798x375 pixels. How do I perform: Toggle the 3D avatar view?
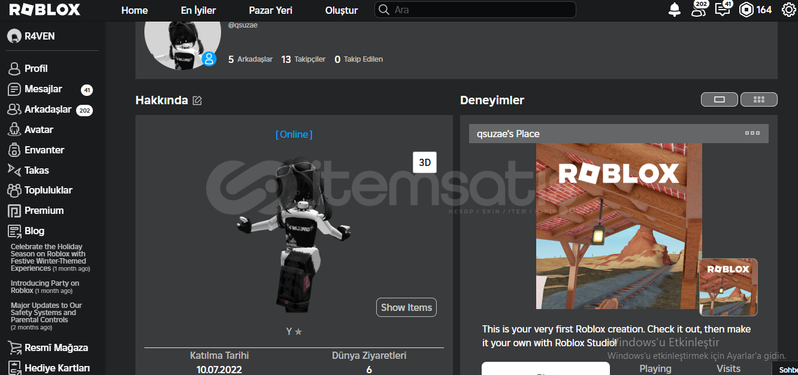click(x=425, y=162)
